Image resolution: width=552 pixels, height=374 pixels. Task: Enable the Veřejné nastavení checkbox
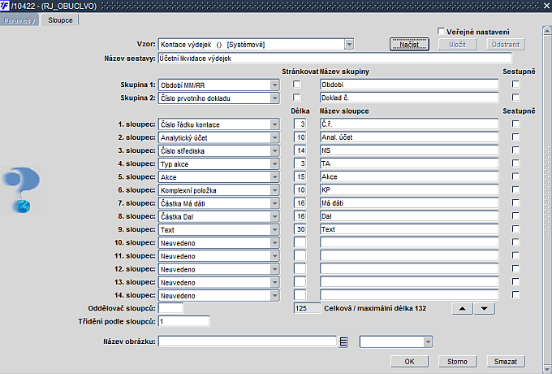(441, 31)
